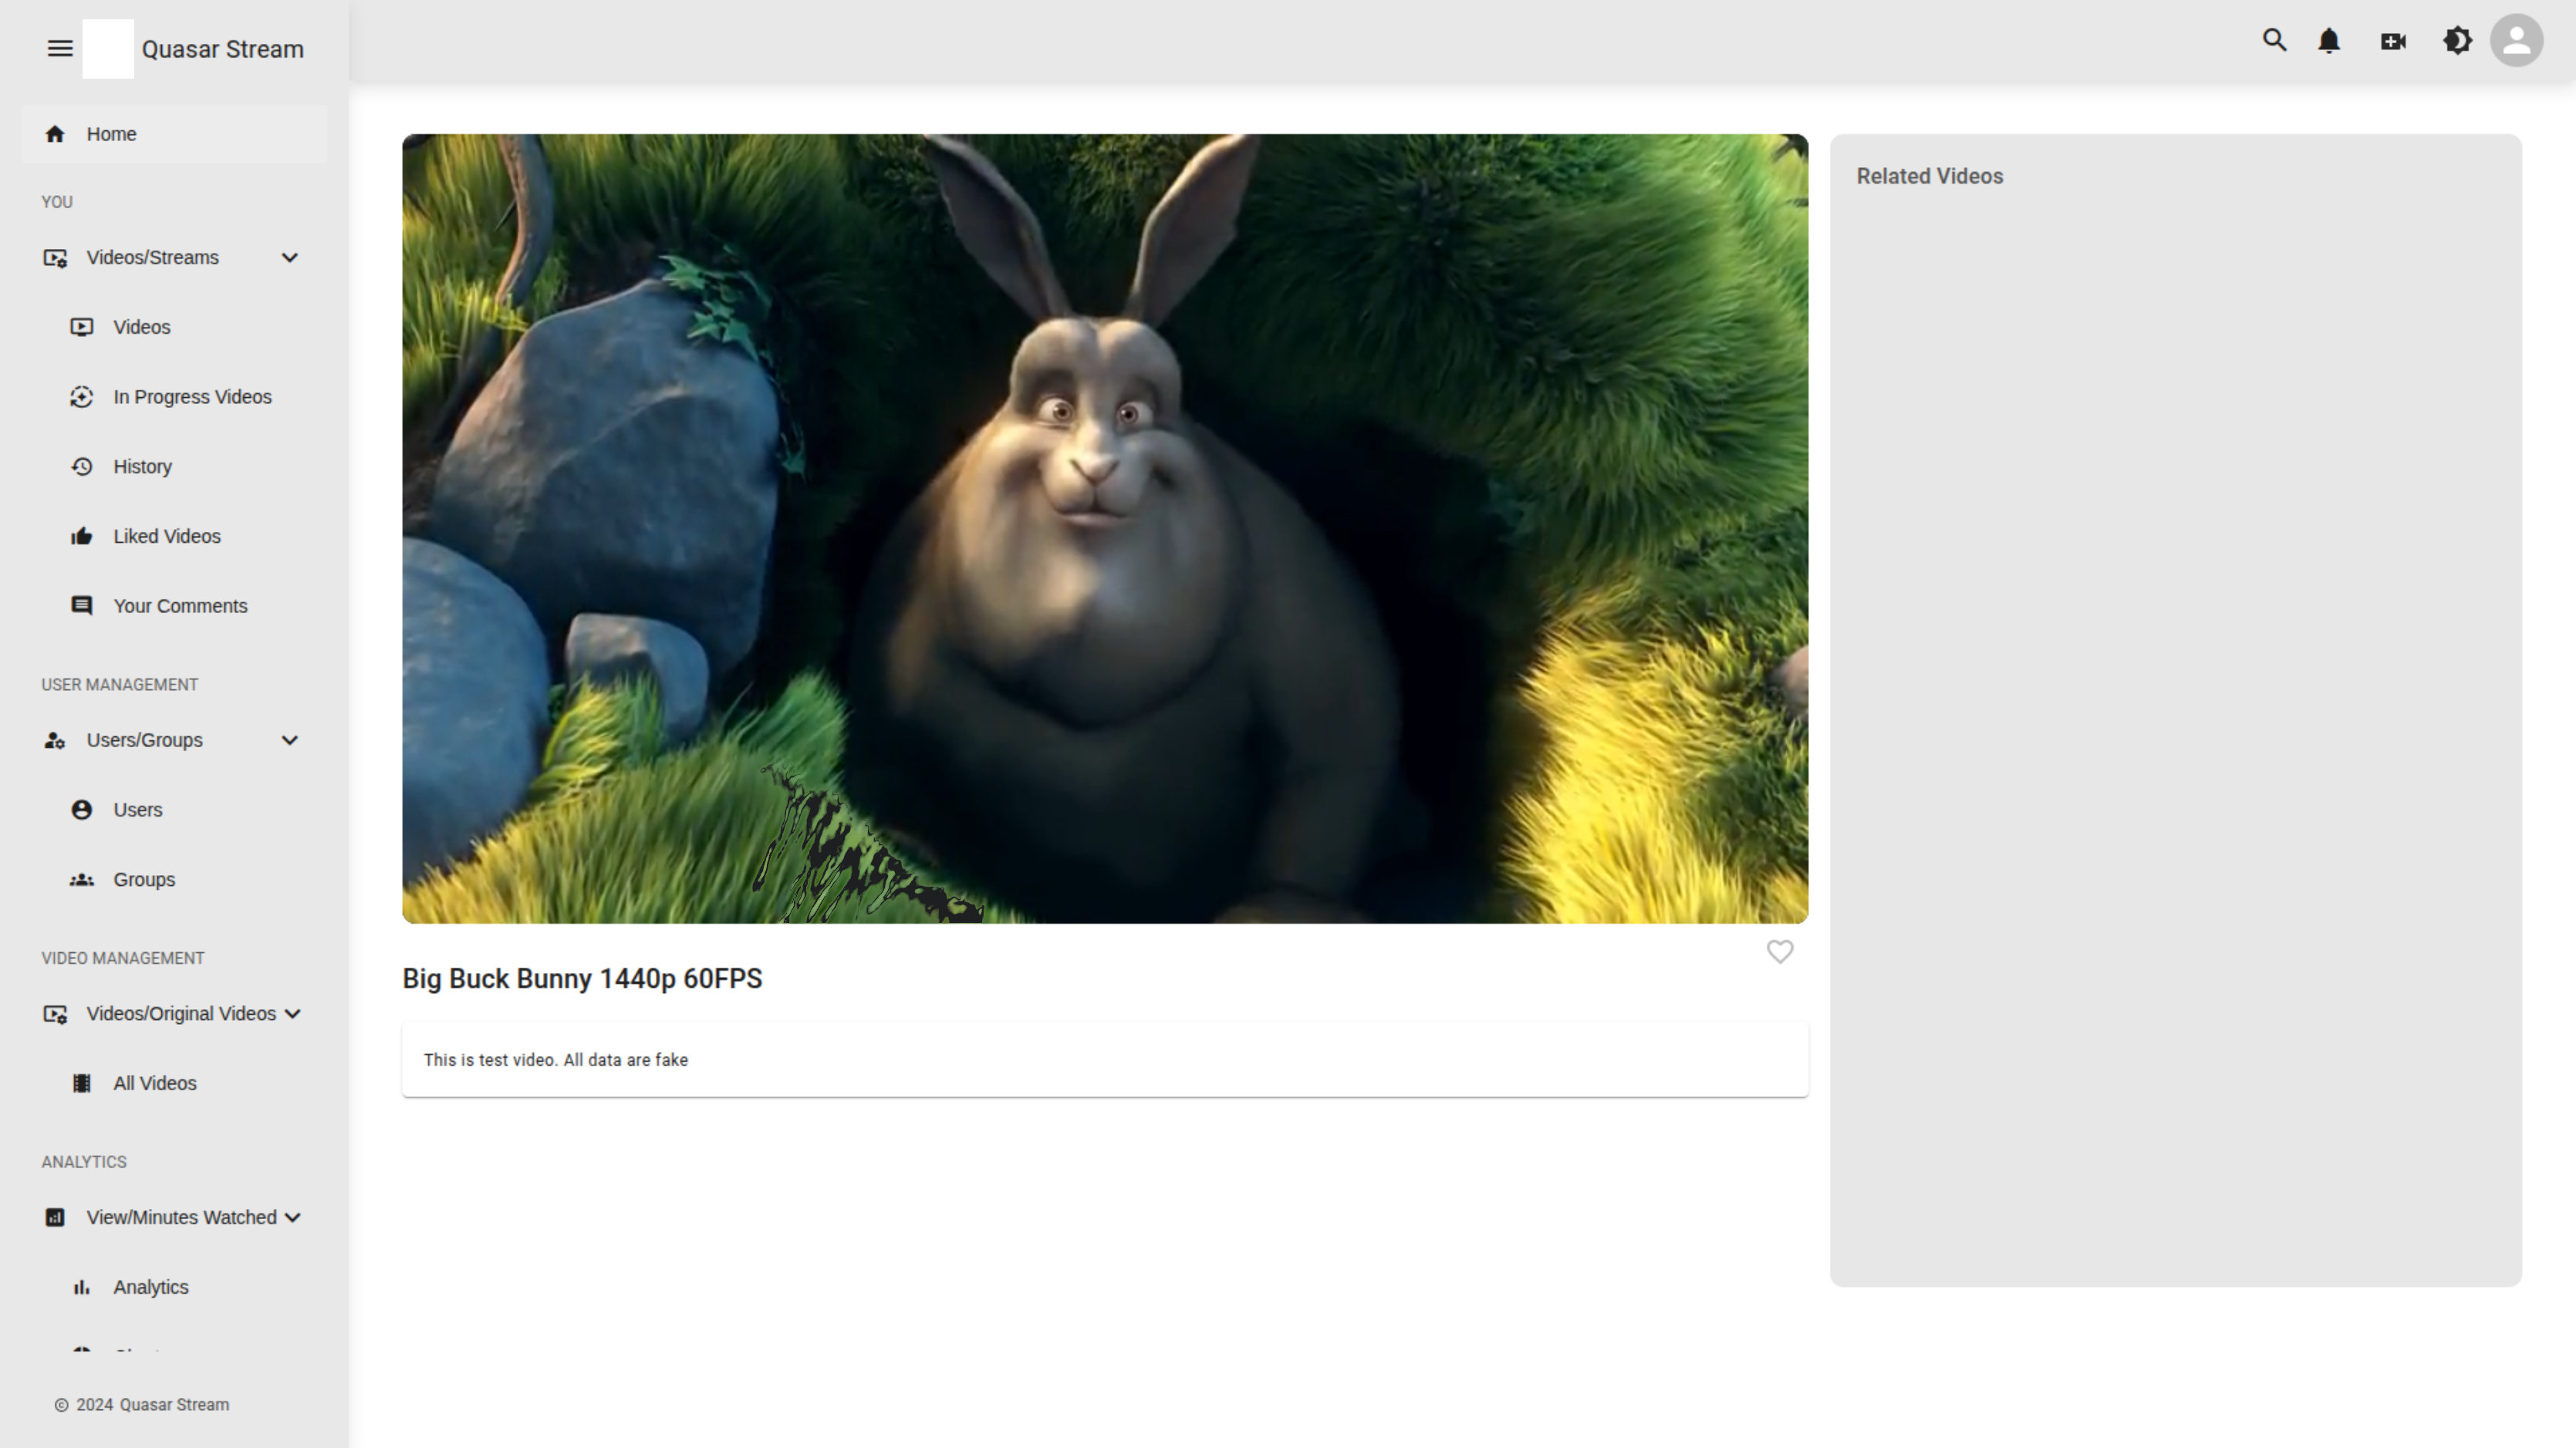Click the Analytics bar chart icon

82,1287
